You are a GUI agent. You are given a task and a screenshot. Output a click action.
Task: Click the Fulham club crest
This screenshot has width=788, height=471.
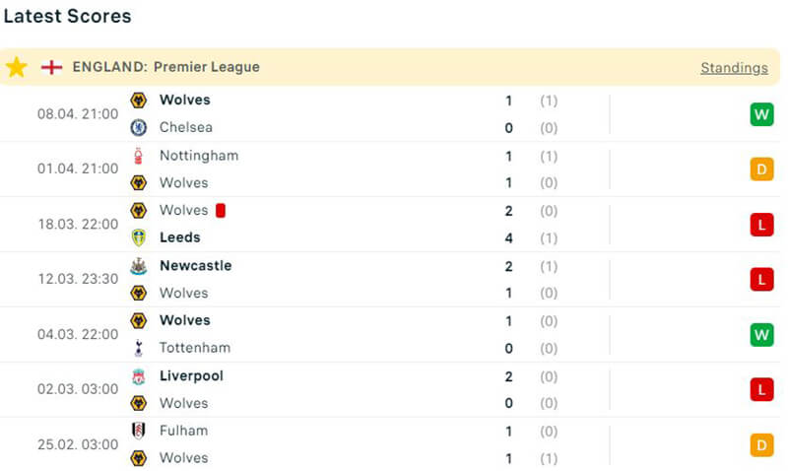tap(139, 431)
